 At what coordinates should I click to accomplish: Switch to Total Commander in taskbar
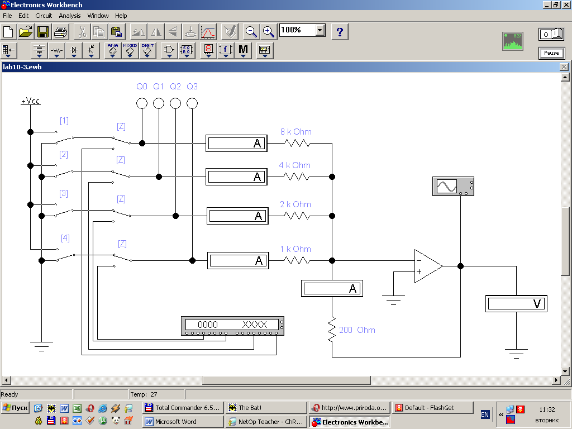coord(183,408)
